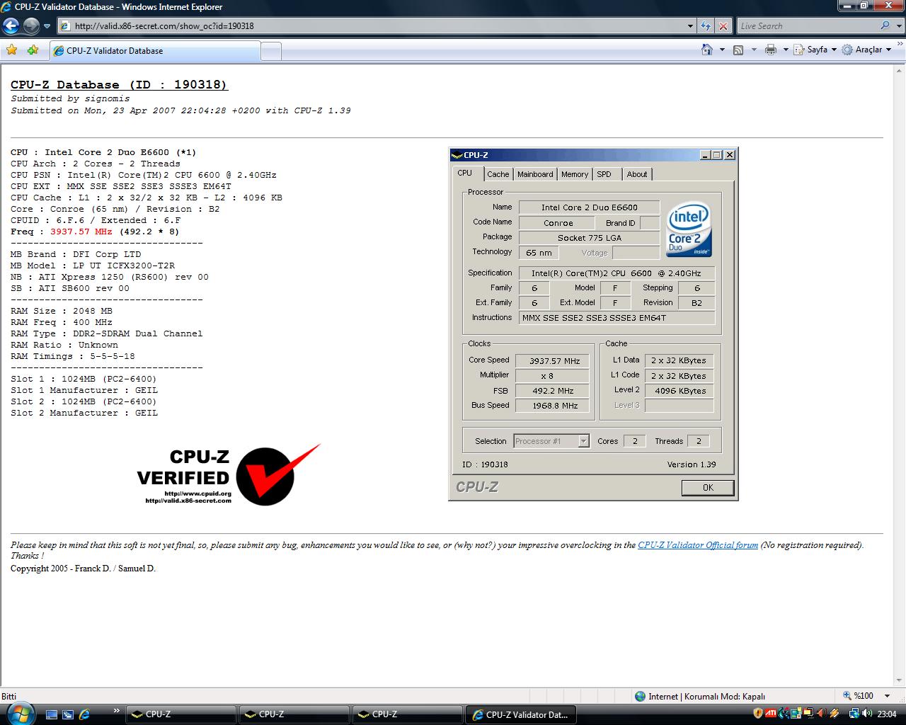Click the Home page icon

tap(706, 50)
